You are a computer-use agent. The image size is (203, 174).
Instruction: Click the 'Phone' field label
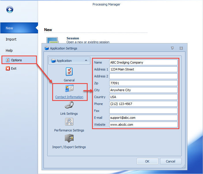[98, 104]
